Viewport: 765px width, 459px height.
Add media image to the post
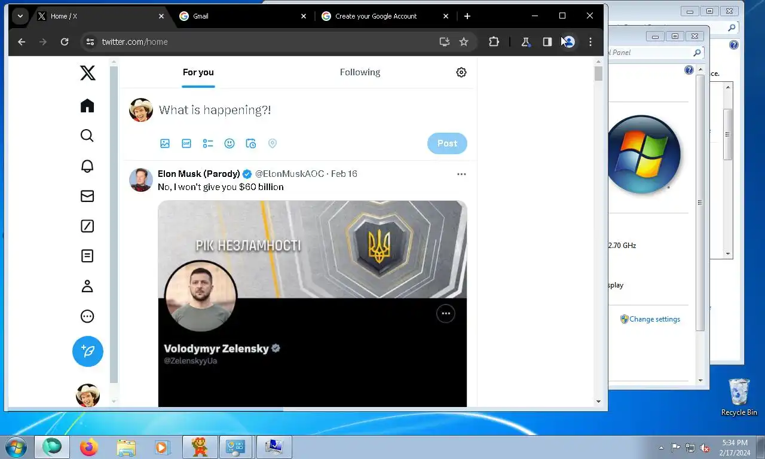(165, 143)
